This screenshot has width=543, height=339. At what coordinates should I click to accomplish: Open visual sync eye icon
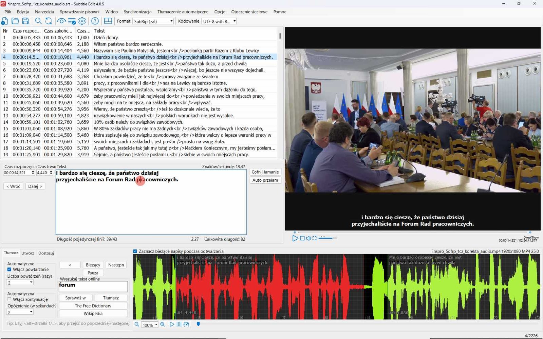[x=61, y=21]
